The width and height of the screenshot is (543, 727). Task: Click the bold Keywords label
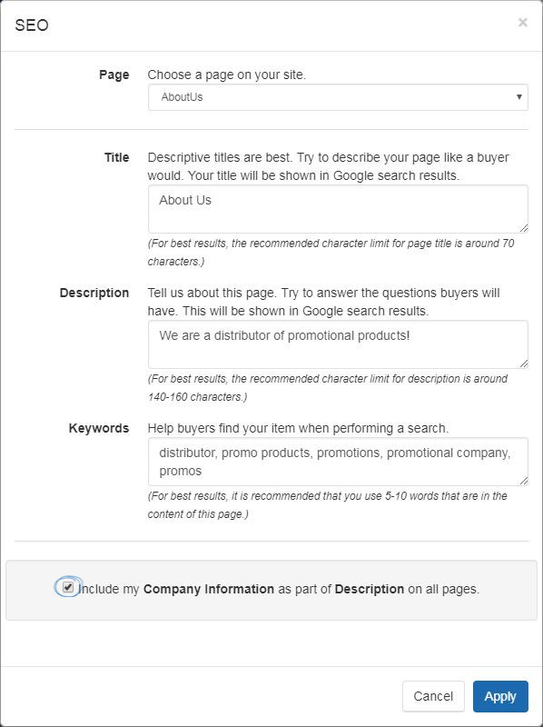point(99,428)
